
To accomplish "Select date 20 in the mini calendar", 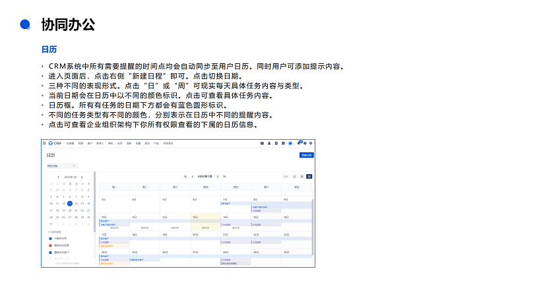I will [x=70, y=210].
